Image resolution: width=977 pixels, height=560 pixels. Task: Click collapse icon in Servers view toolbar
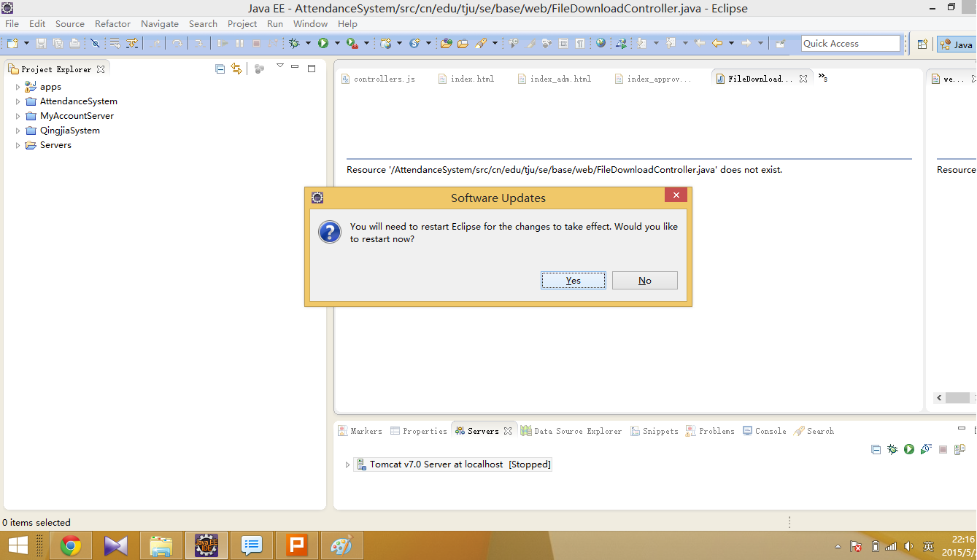tap(876, 449)
